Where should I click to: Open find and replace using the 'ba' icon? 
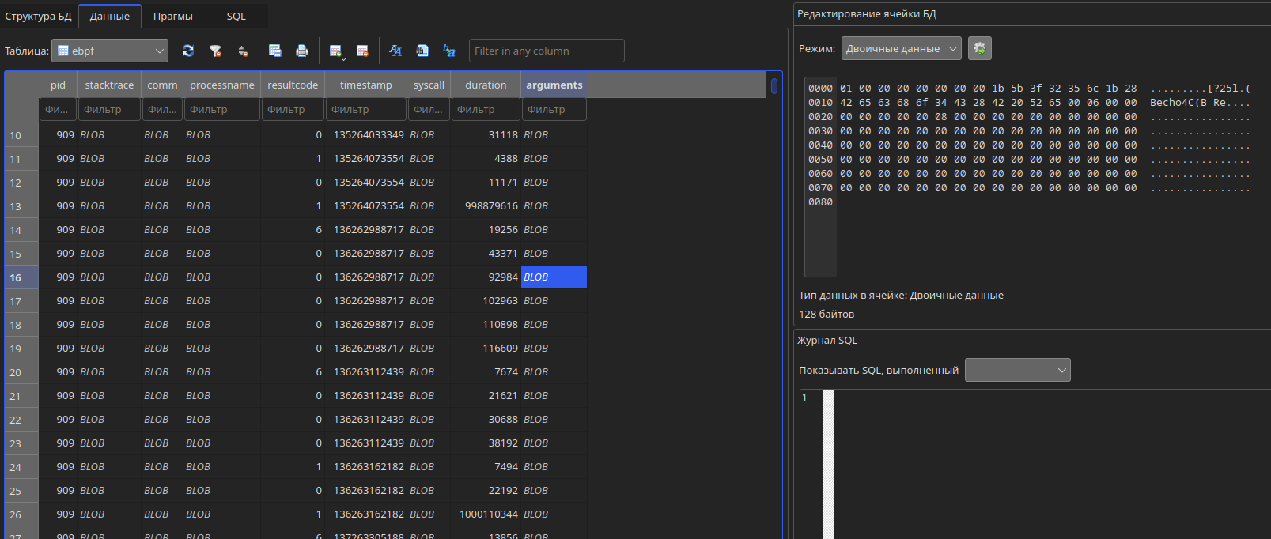(449, 51)
